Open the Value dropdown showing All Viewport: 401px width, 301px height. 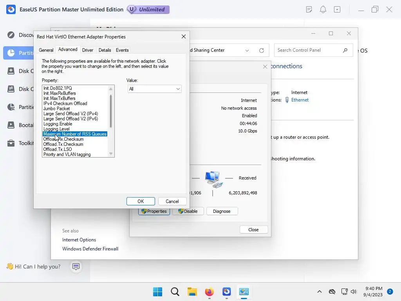point(154,89)
